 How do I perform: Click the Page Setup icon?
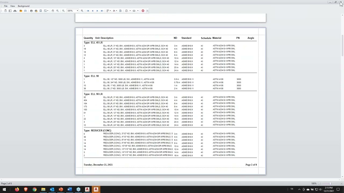41,11
